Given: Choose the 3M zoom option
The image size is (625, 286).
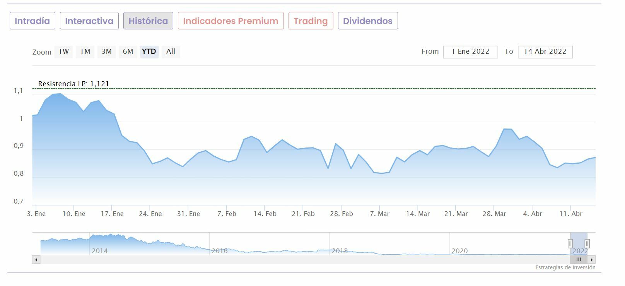Looking at the screenshot, I should [x=107, y=51].
